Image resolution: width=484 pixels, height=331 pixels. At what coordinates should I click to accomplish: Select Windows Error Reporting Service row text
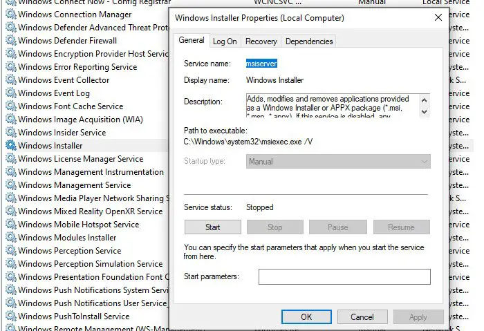pyautogui.click(x=77, y=67)
